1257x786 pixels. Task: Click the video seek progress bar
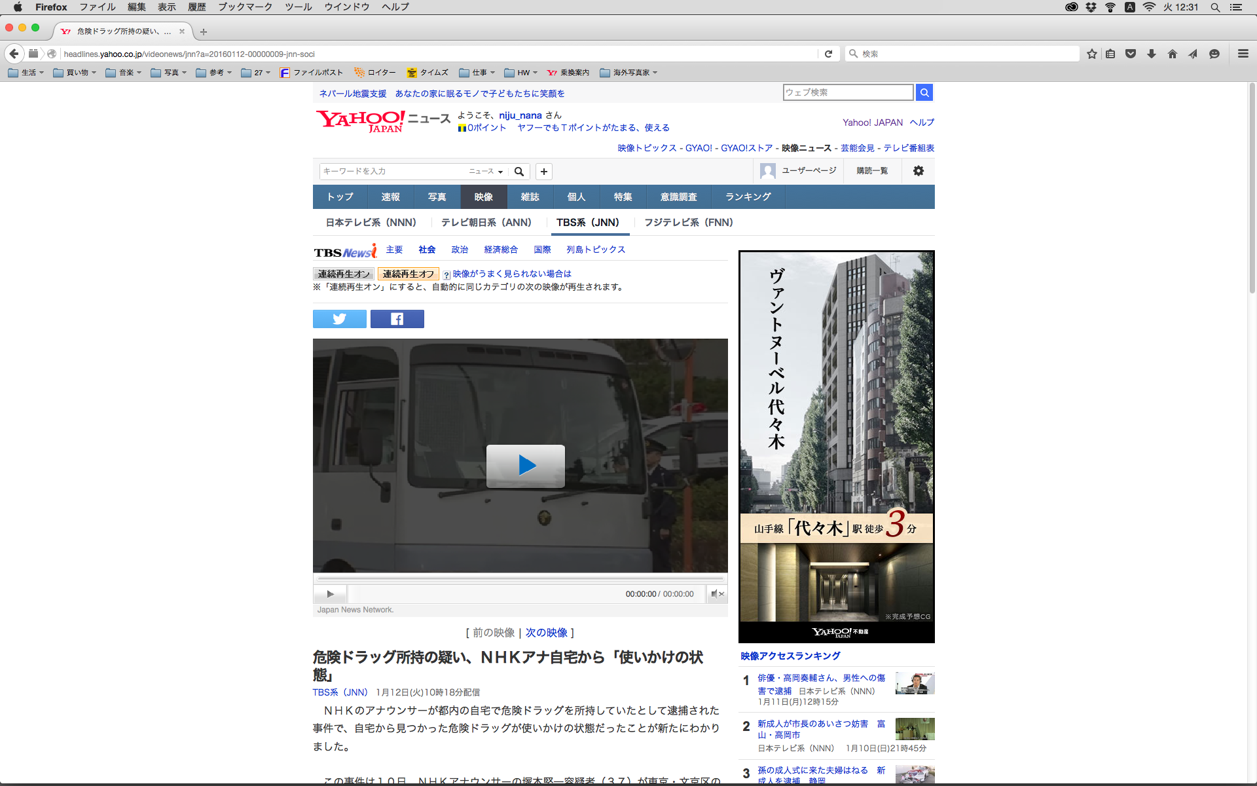click(x=520, y=579)
